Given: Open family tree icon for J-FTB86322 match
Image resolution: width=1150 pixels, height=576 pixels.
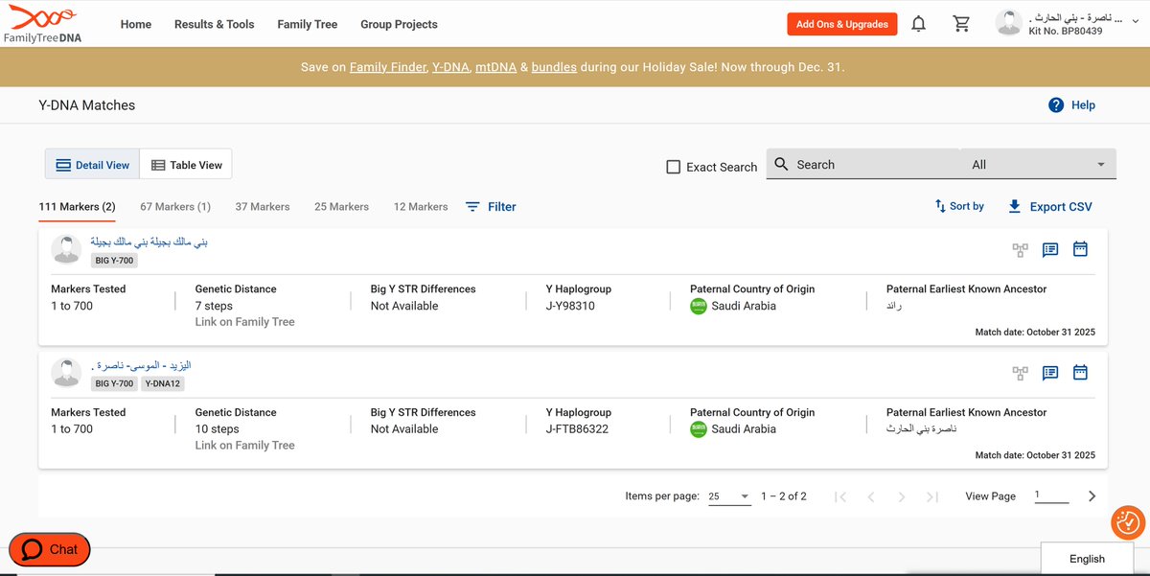Looking at the screenshot, I should coord(1020,373).
